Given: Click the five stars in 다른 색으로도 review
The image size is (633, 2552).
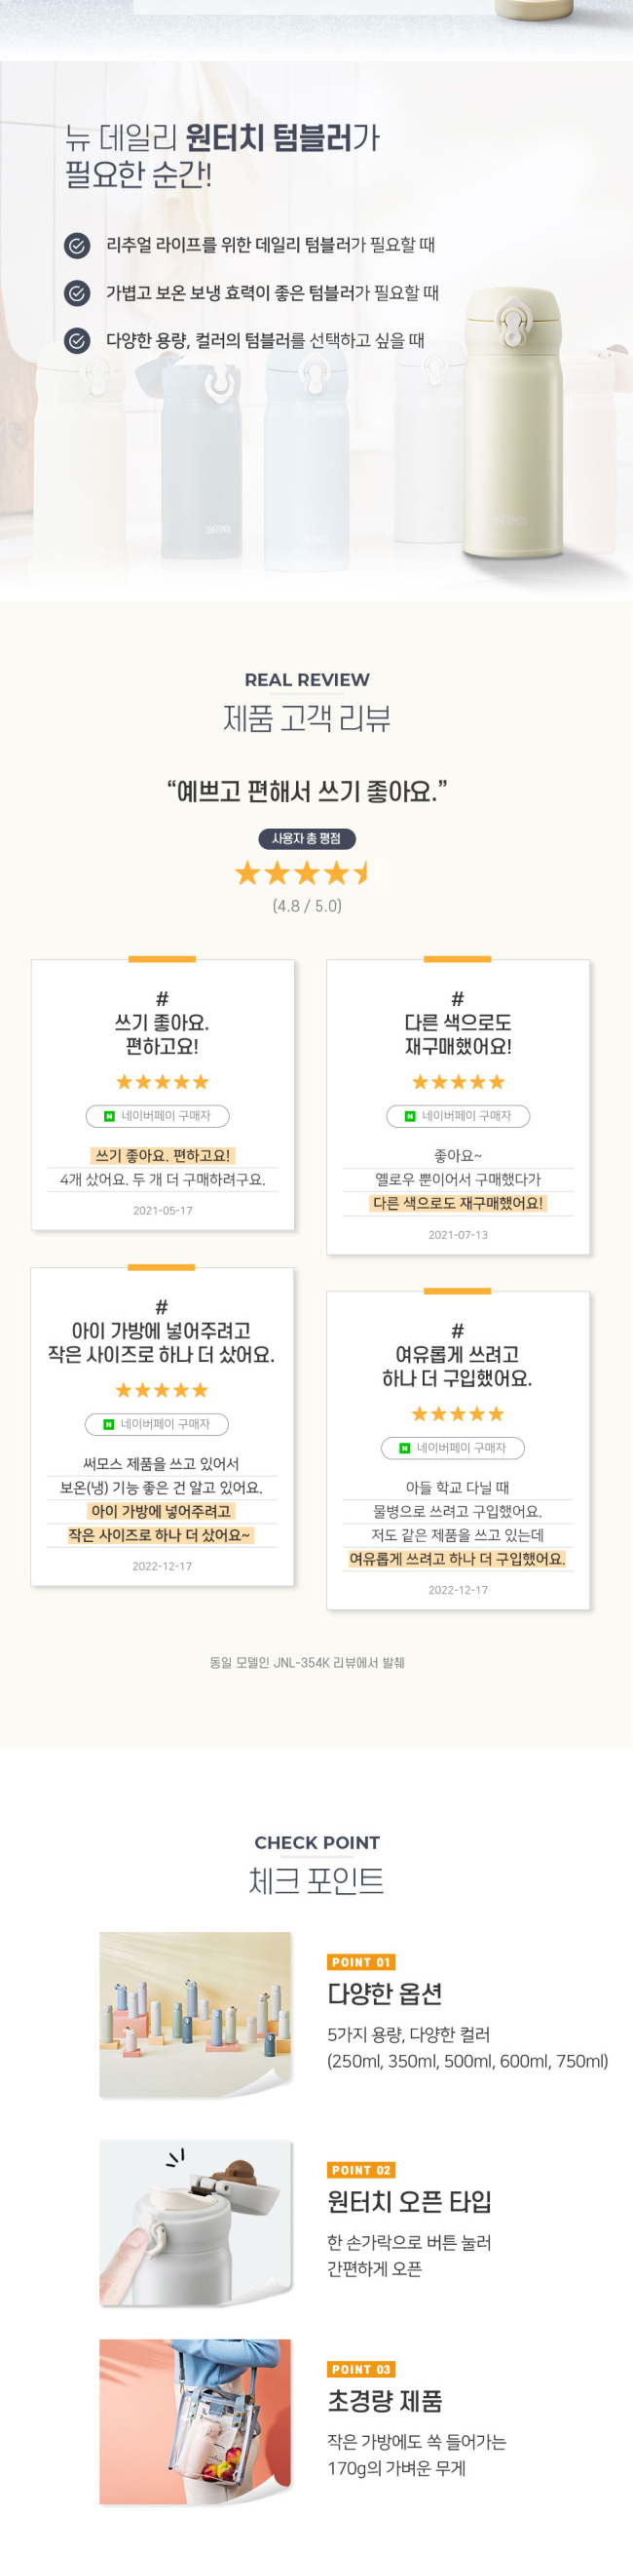Looking at the screenshot, I should coord(458,1082).
